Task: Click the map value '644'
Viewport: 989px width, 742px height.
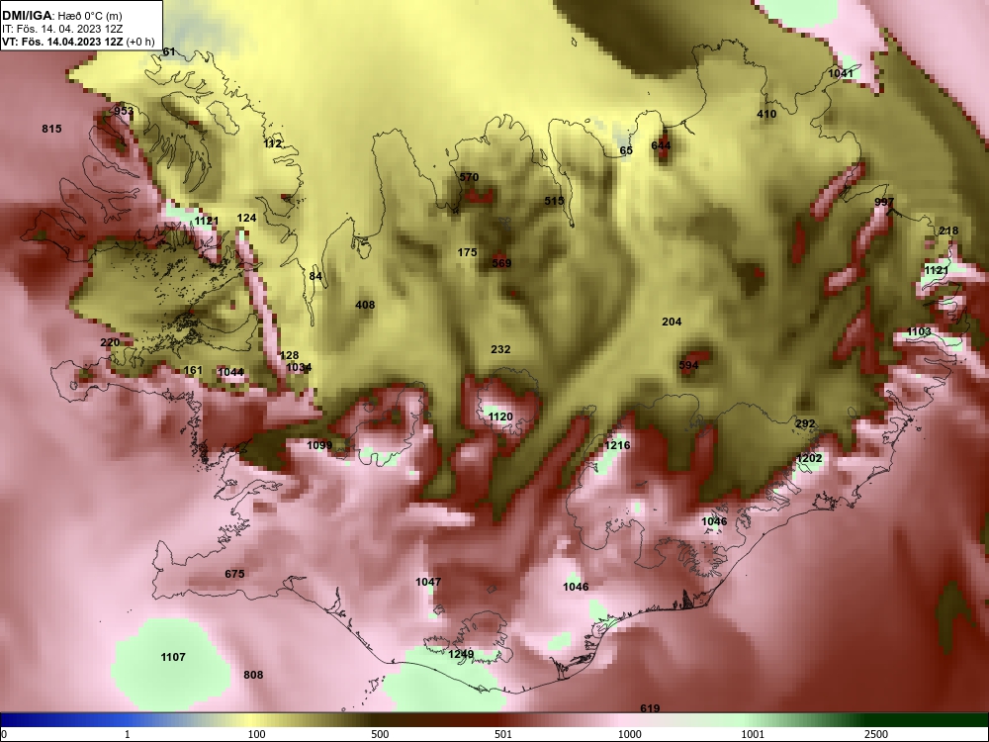Action: (661, 145)
